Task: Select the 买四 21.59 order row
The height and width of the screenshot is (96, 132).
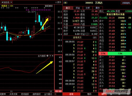Action: click(x=115, y=67)
